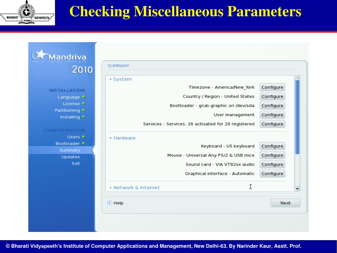
Task: Click the green dot beside License
Action: [x=83, y=104]
